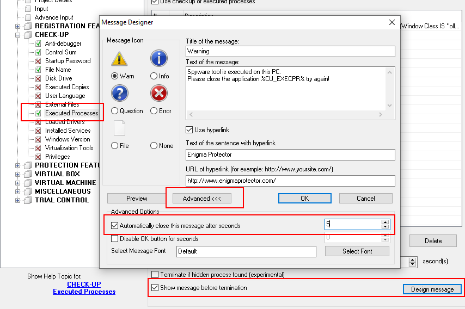Select the Question radio button

pyautogui.click(x=114, y=111)
